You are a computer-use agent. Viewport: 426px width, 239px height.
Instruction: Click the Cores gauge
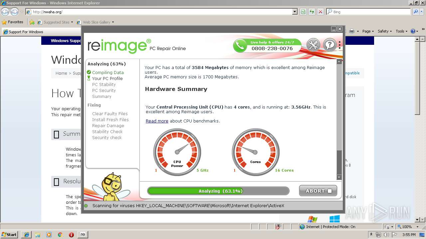click(x=256, y=152)
